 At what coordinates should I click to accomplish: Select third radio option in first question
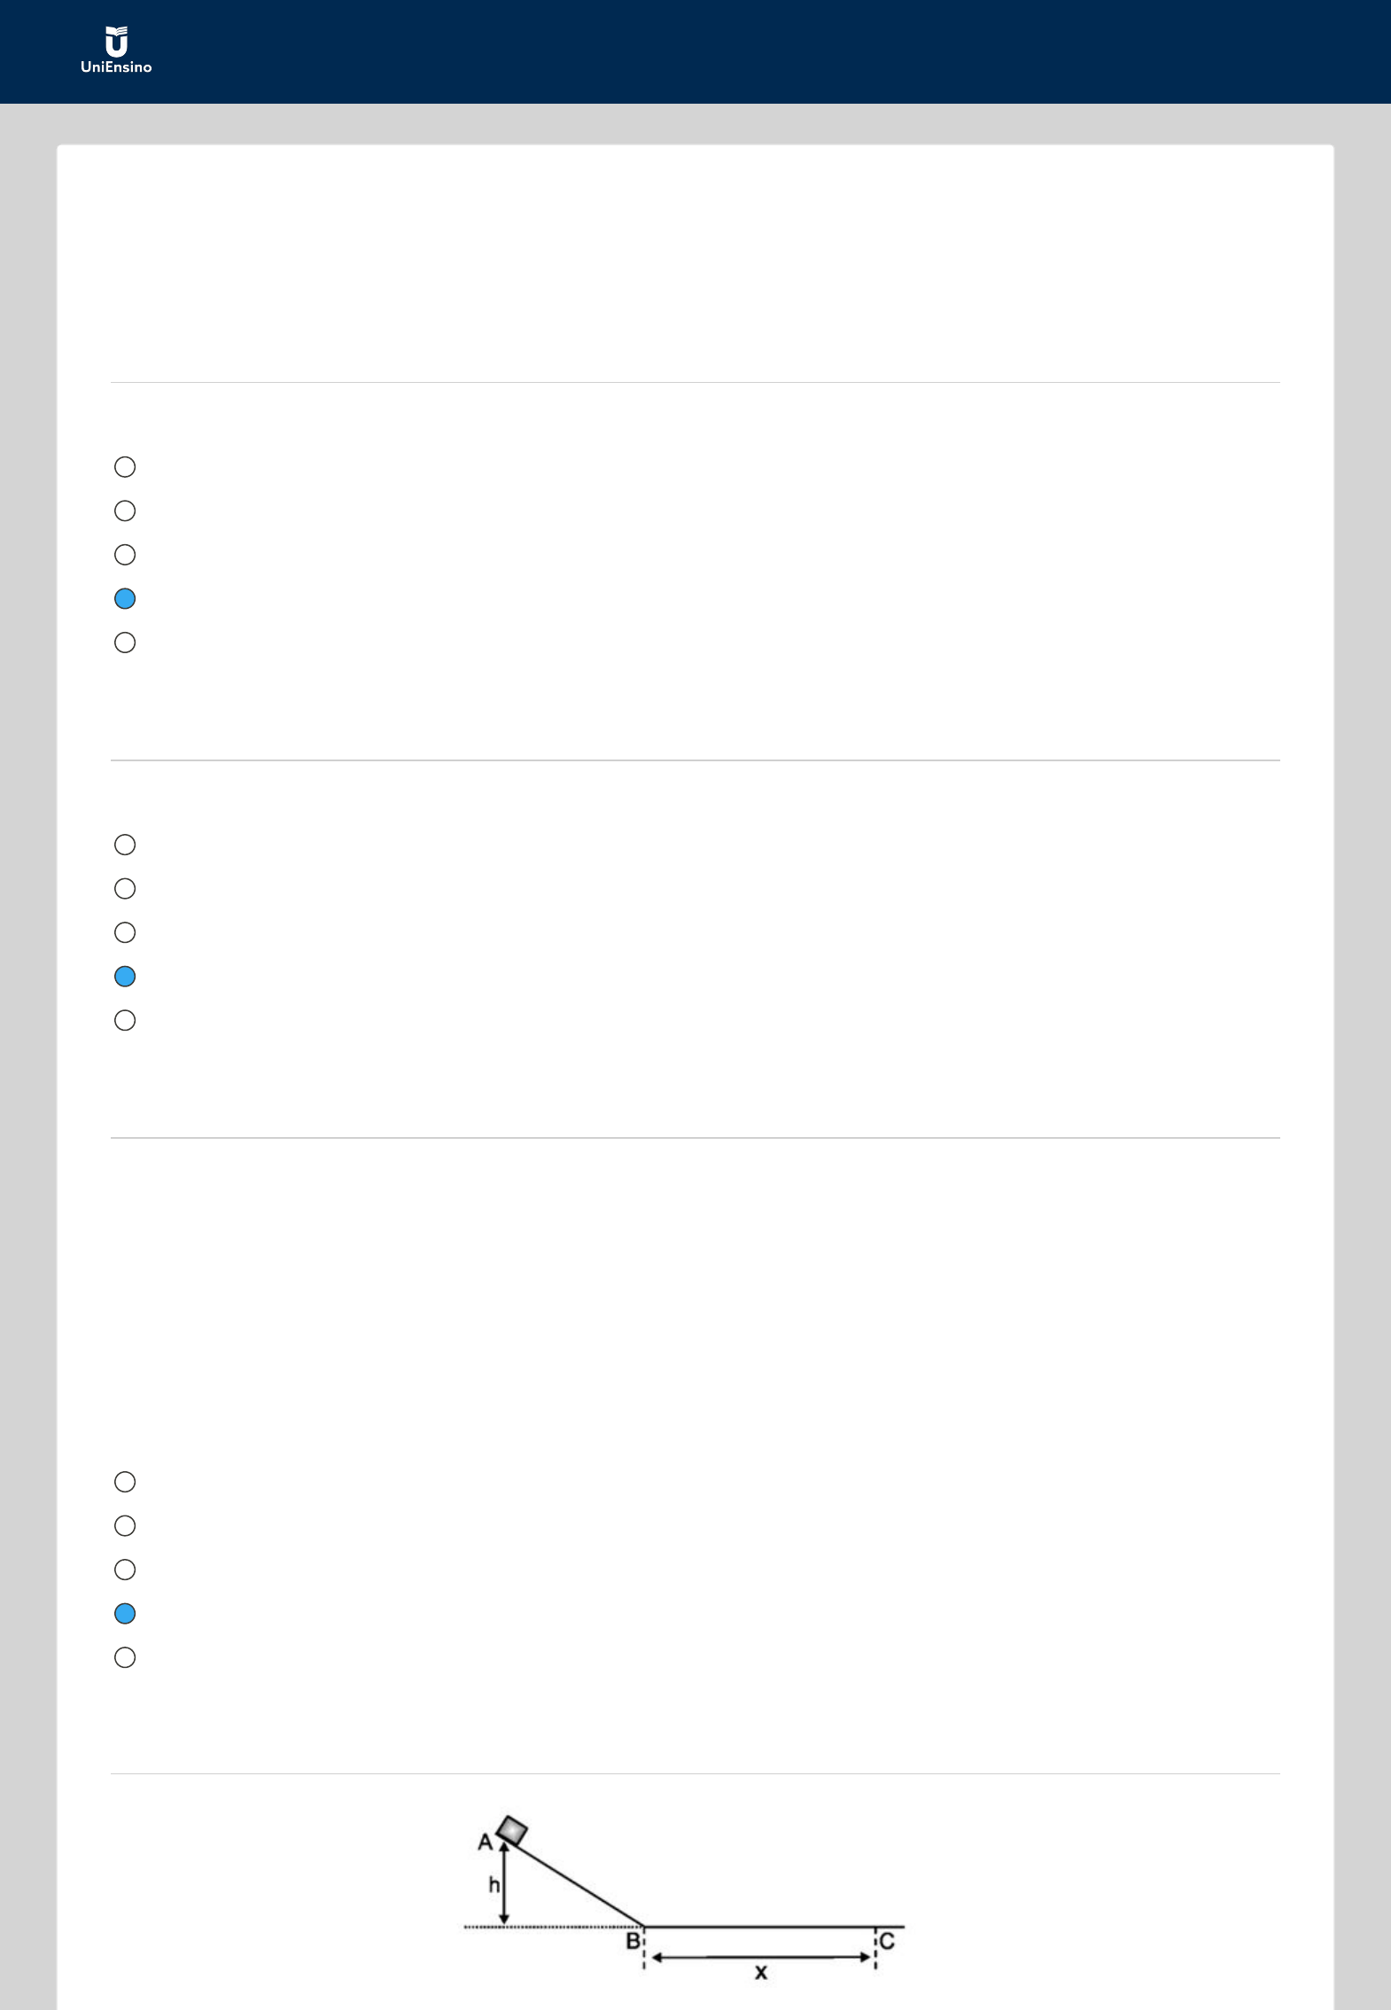pyautogui.click(x=125, y=555)
